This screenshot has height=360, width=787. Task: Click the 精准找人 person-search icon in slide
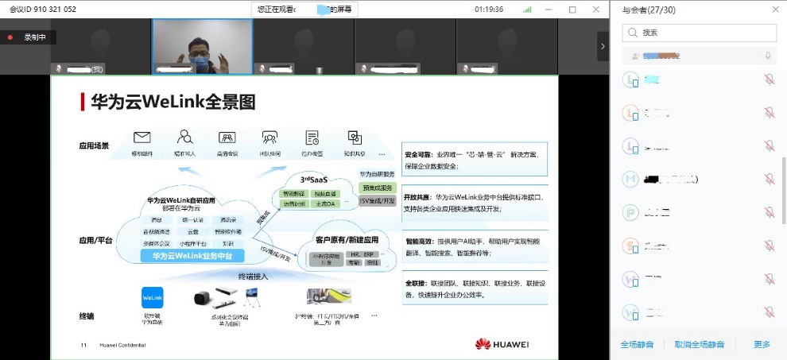pyautogui.click(x=184, y=137)
